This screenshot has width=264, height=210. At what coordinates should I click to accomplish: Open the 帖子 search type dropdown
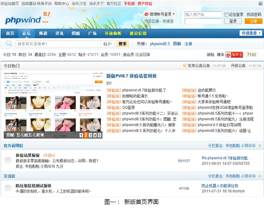108,44
